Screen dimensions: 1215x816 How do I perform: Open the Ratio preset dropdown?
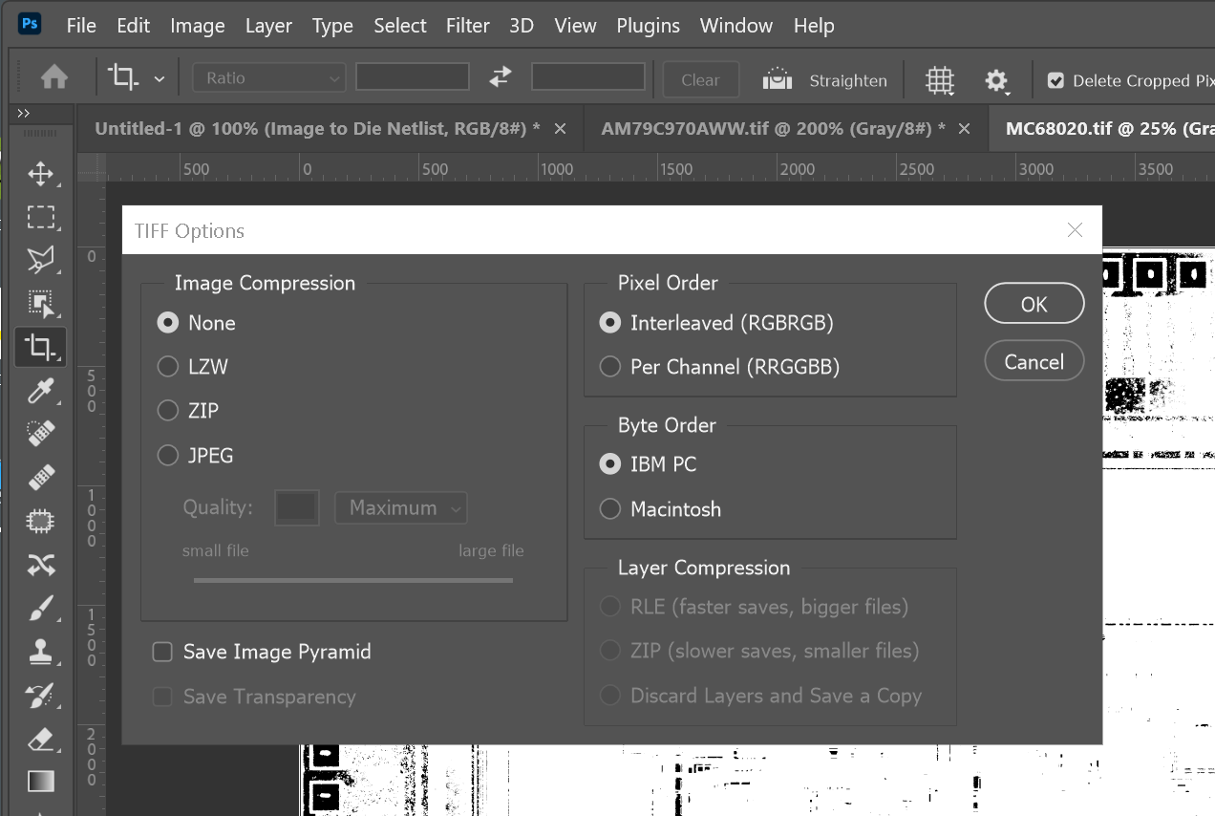[x=268, y=77]
